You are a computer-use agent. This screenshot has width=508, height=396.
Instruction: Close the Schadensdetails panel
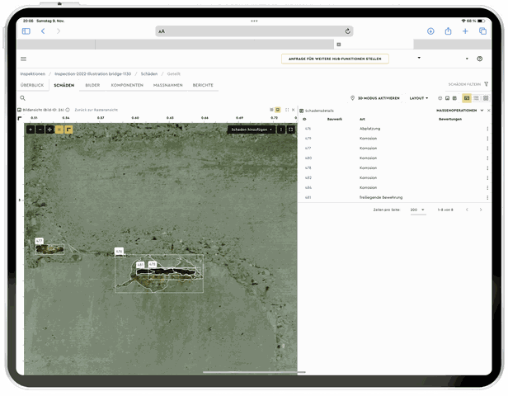489,111
